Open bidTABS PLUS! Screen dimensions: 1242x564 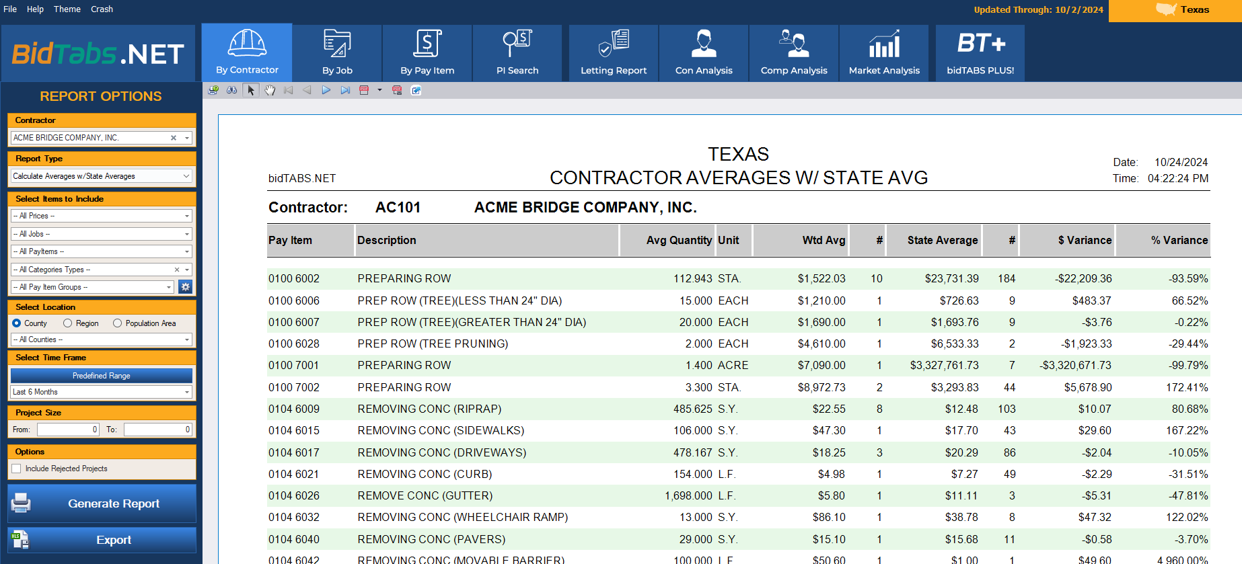pyautogui.click(x=980, y=52)
